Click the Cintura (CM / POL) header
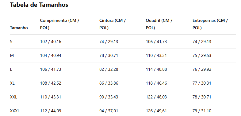241x116 pixels. (x=113, y=24)
